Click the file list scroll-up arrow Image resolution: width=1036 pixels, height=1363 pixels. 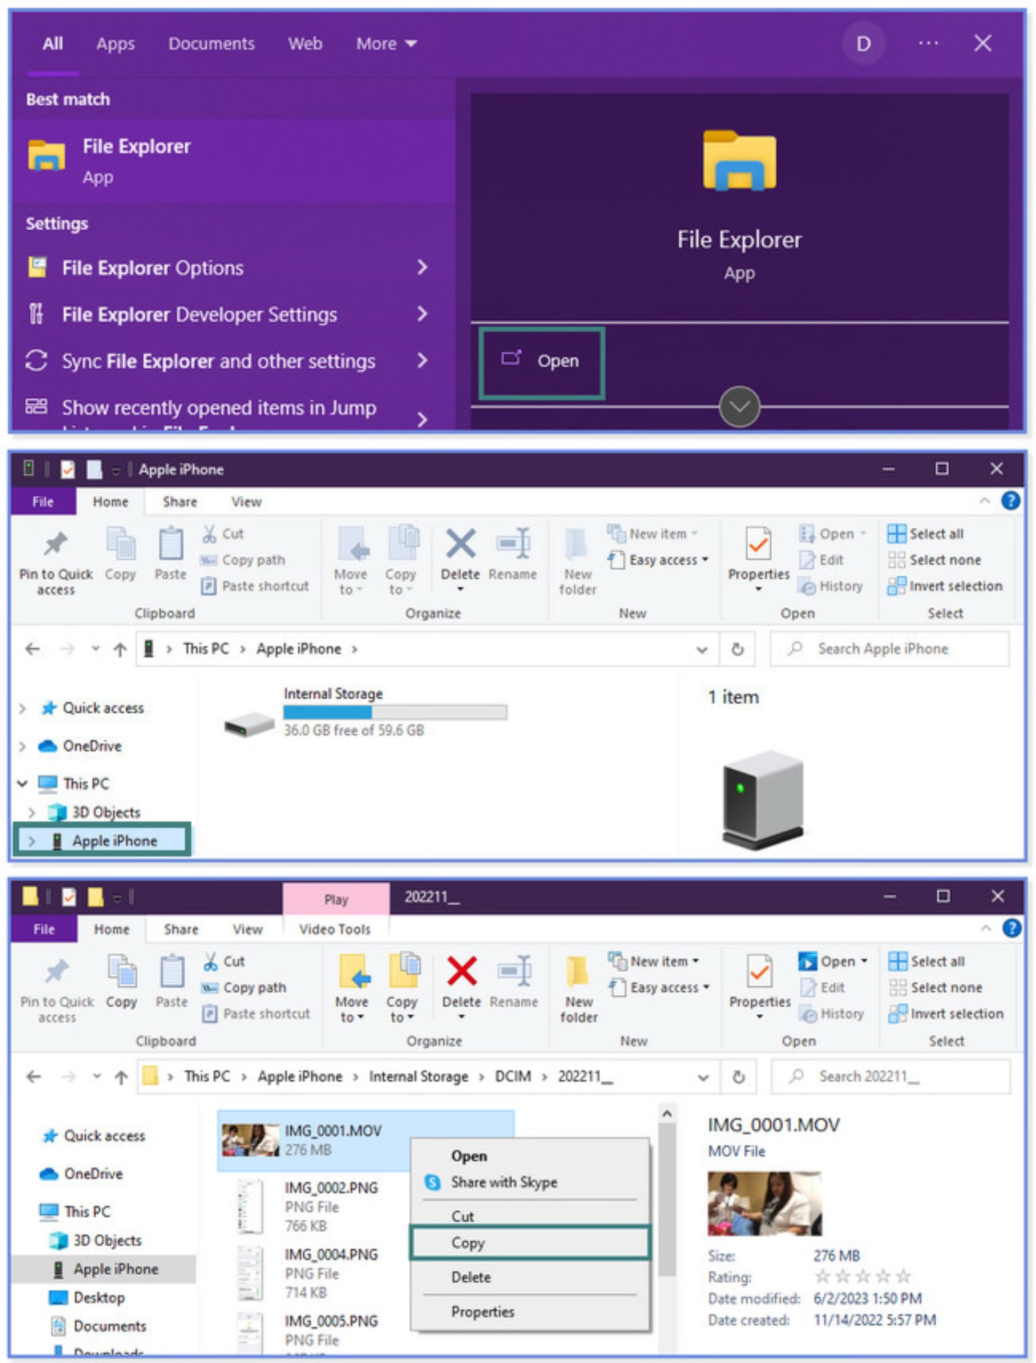tap(667, 1115)
